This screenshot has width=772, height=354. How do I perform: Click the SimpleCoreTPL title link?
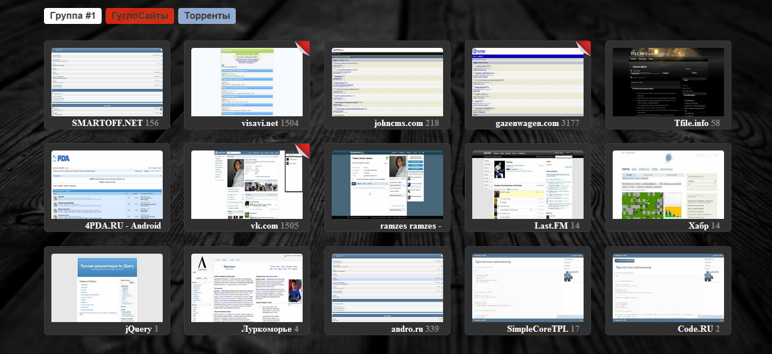pos(537,329)
